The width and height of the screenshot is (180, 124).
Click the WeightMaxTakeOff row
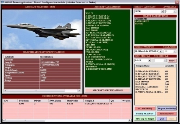[x=42, y=73]
